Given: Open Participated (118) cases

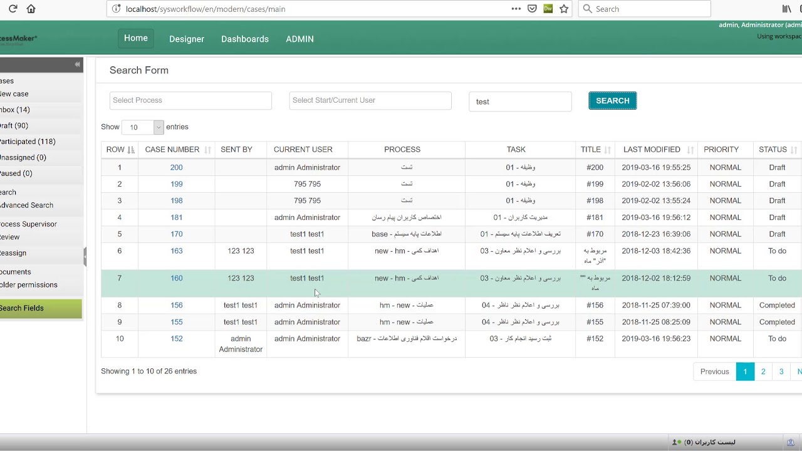Looking at the screenshot, I should point(28,142).
